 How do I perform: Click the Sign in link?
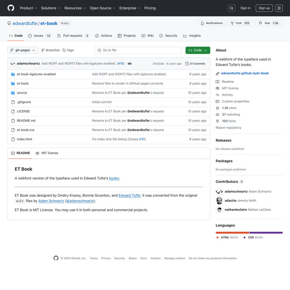[x=245, y=8]
